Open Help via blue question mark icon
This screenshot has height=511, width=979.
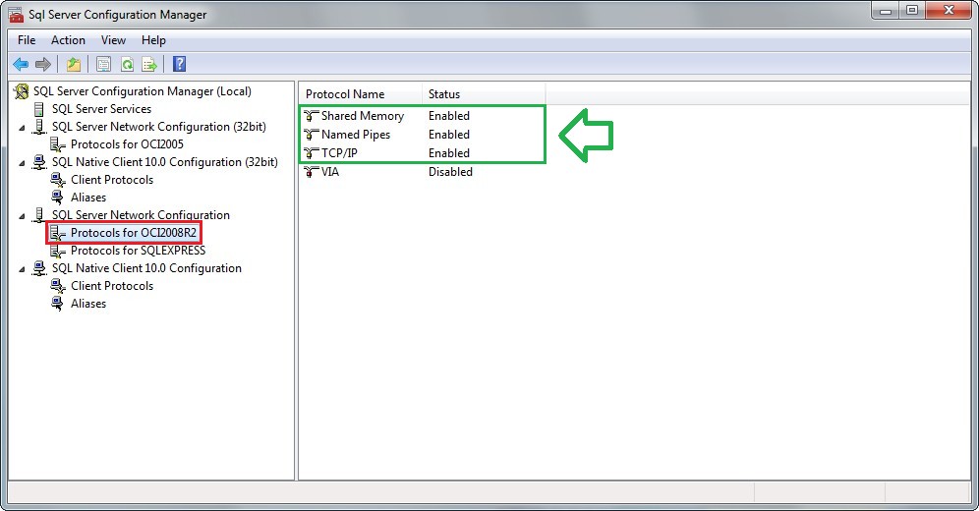(179, 64)
